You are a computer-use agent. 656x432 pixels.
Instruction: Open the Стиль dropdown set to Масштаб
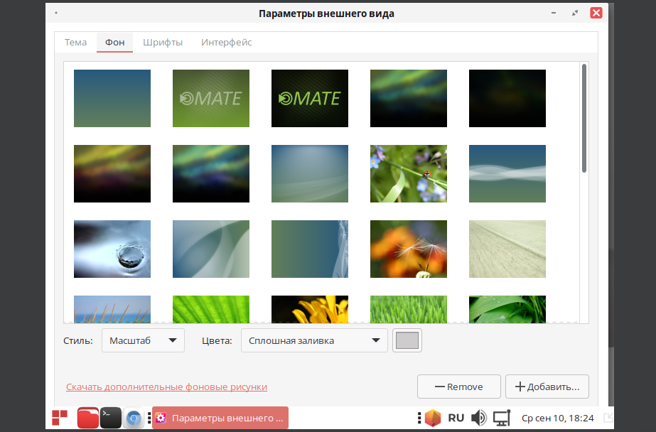click(x=143, y=340)
